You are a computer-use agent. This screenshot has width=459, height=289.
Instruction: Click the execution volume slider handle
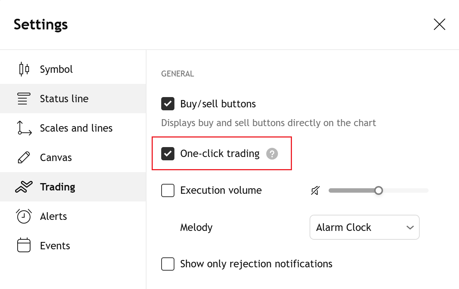click(x=379, y=190)
